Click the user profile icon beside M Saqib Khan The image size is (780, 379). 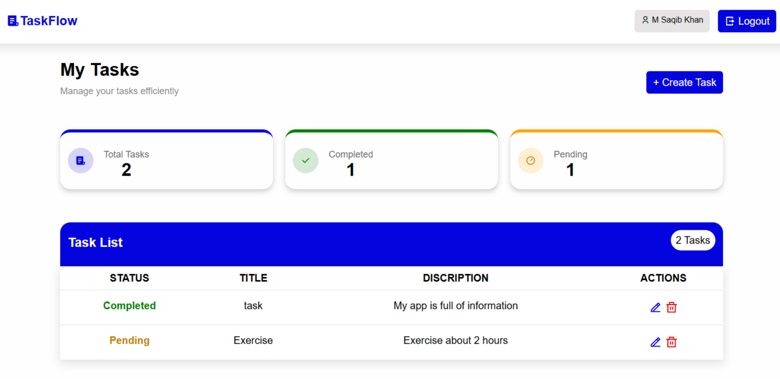tap(645, 20)
